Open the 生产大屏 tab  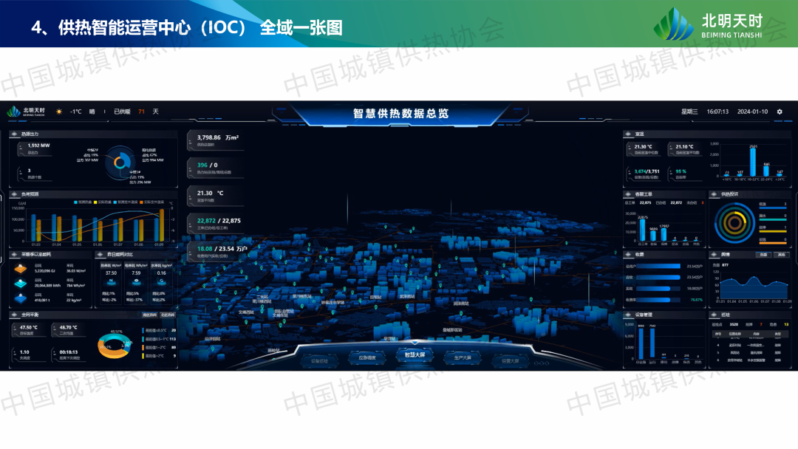point(463,357)
